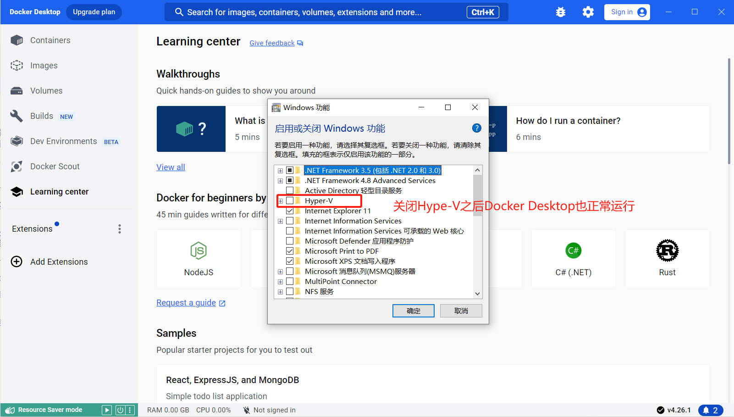Open the Volumes panel
Image resolution: width=734 pixels, height=417 pixels.
coord(46,90)
